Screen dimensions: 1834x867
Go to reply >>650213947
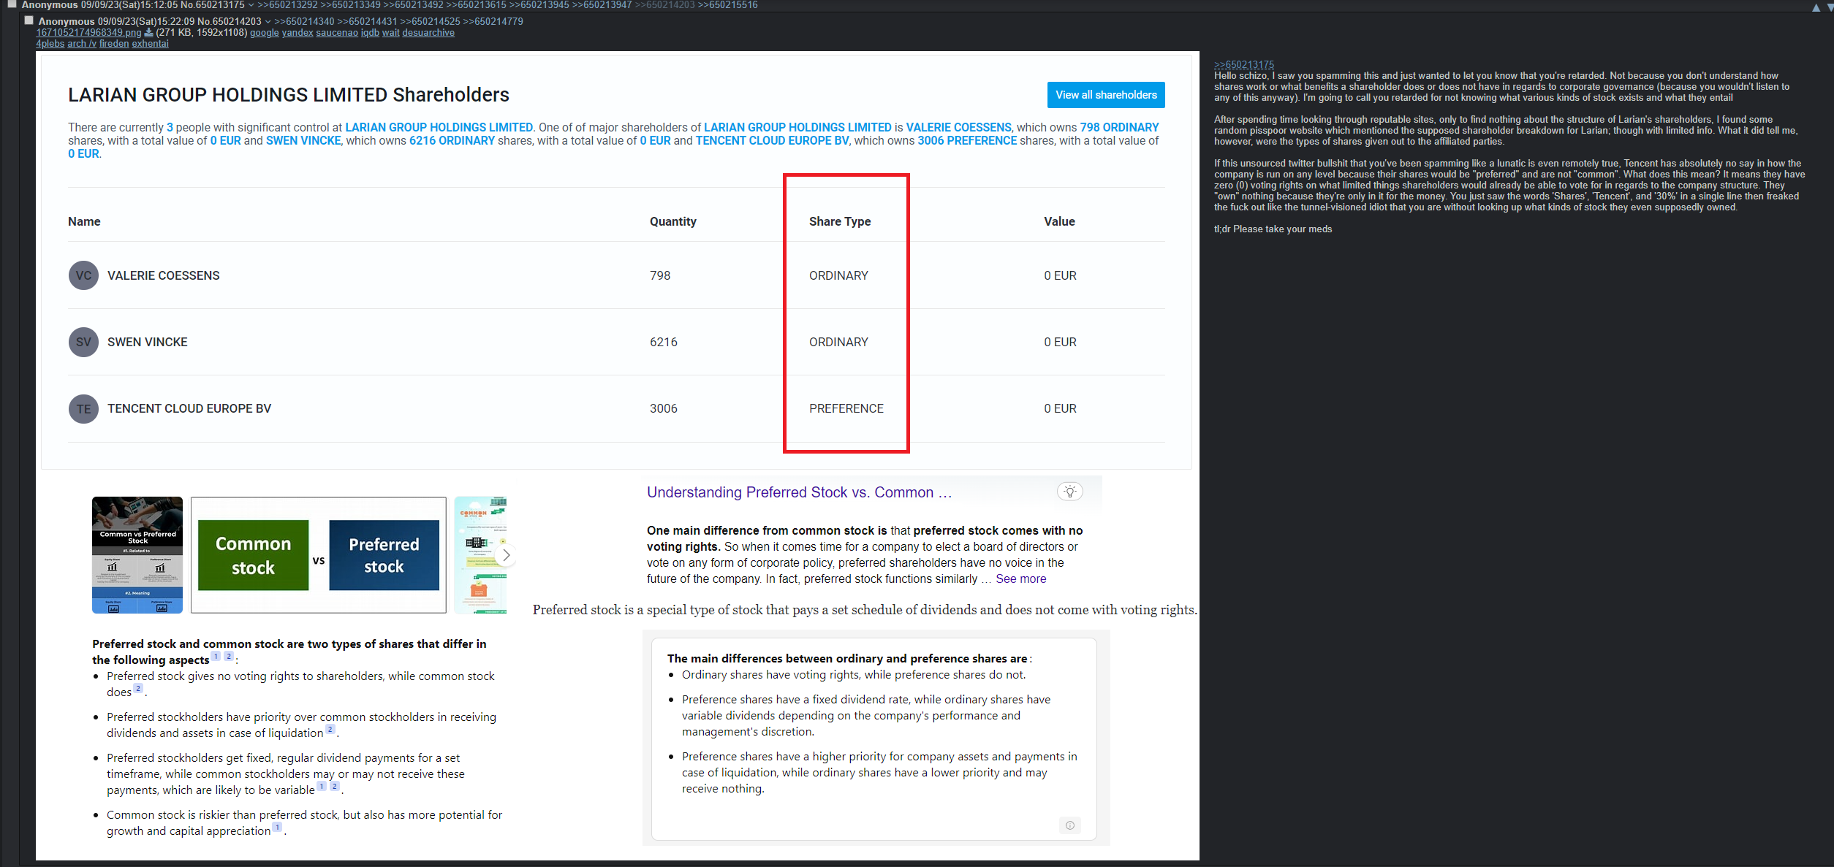click(x=602, y=5)
